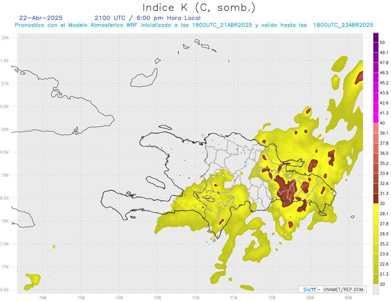Click the 17N latitude label
This screenshot has height=302, width=391.
point(6,267)
